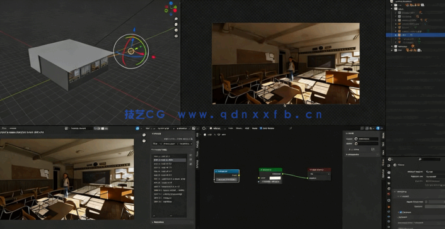
Task: Open the shader type dropdown in node editor header
Action: click(217, 128)
